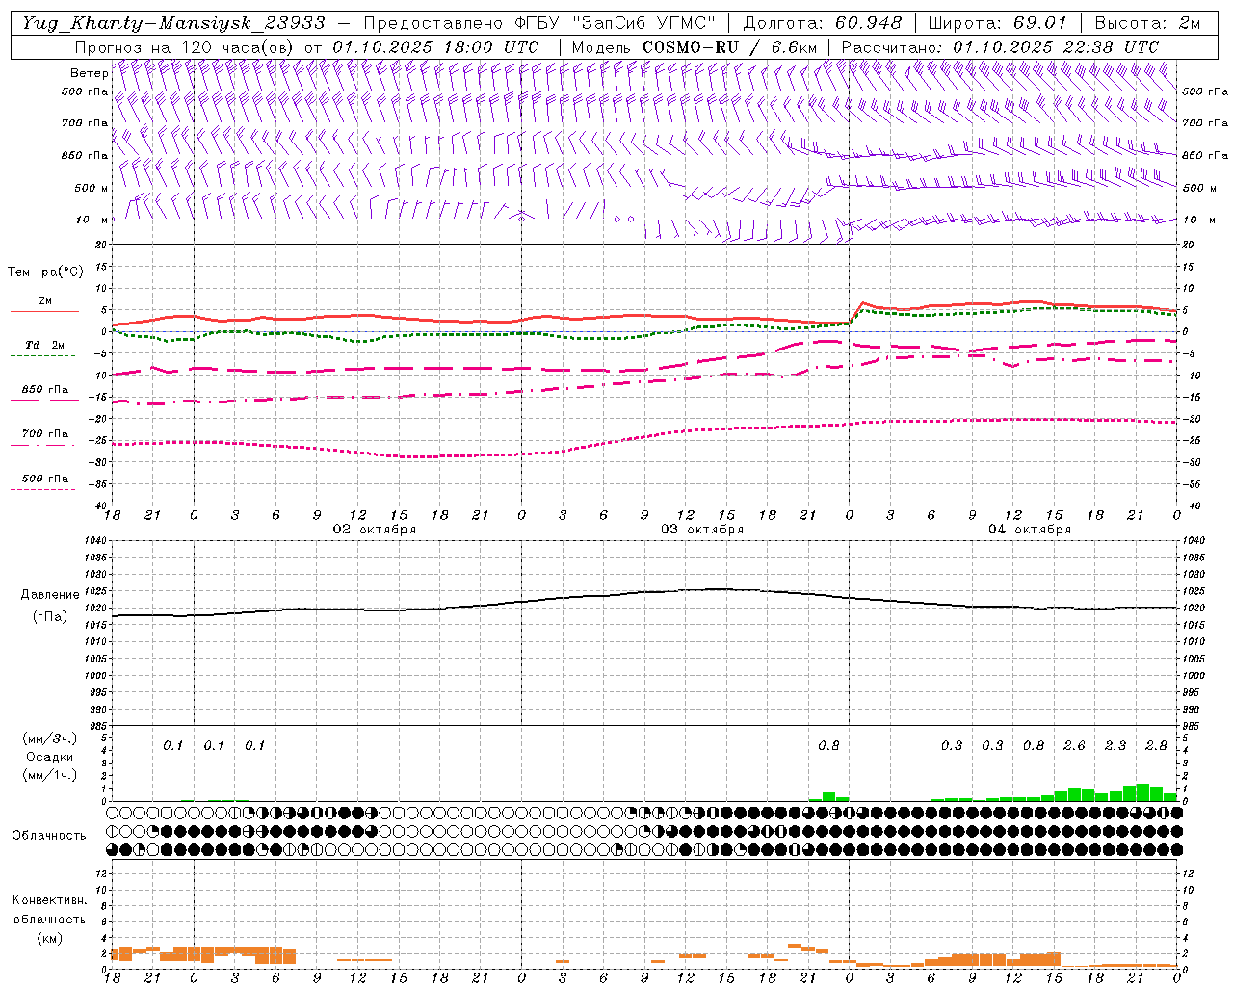The image size is (1233, 986).
Task: Click the 'Td 2м' dew point legend label
Action: point(44,345)
